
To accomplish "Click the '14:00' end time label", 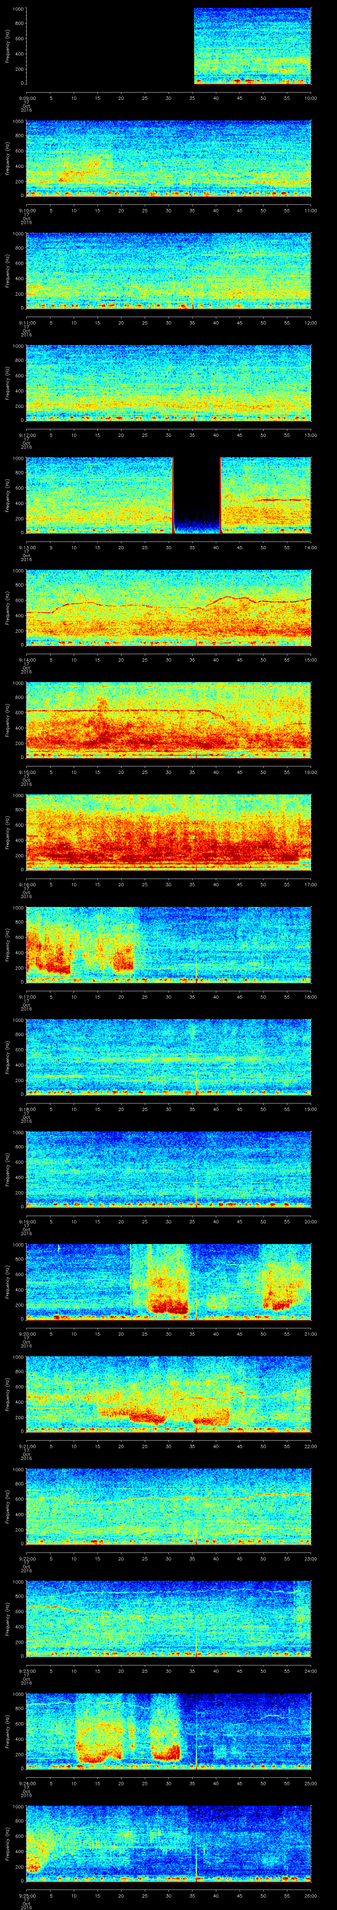I will click(x=310, y=547).
